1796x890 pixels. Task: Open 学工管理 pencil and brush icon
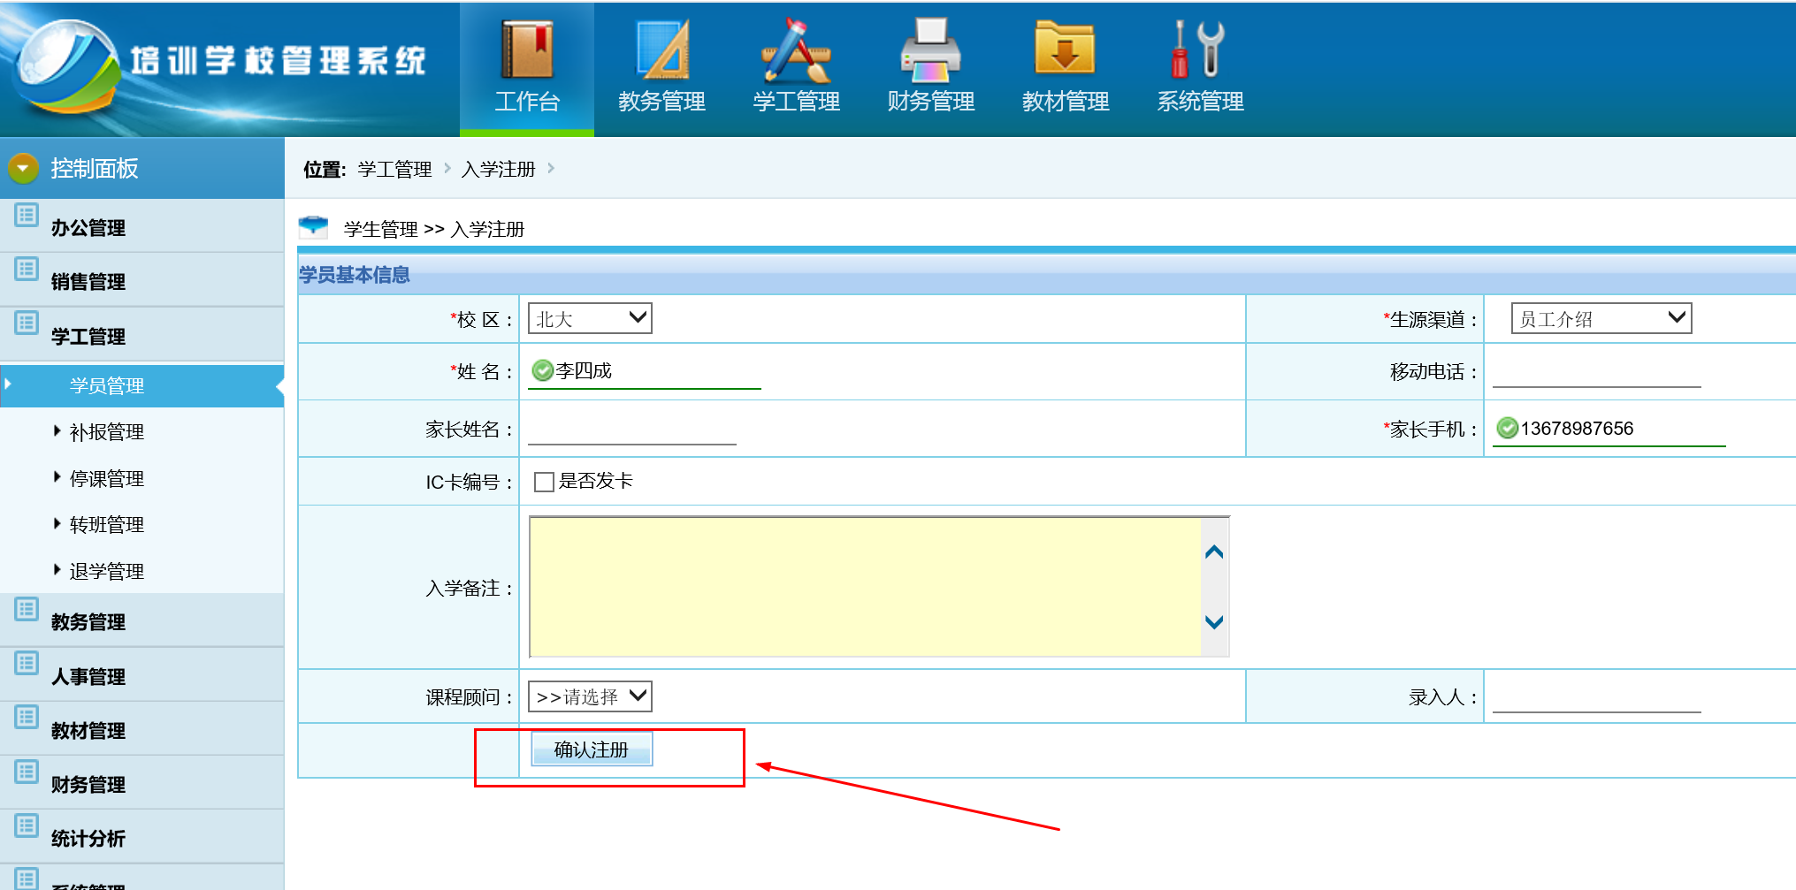tap(796, 50)
